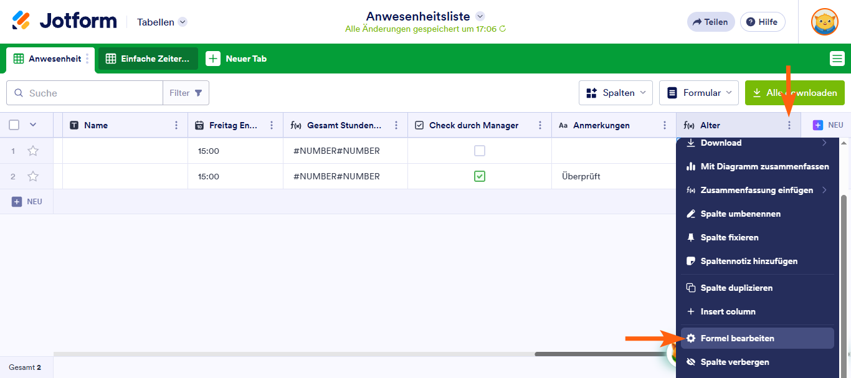
Task: Click the Anmerkungen column header
Action: click(x=614, y=125)
